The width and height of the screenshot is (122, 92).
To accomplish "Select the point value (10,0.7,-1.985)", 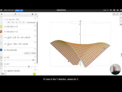I will [x=30, y=53].
